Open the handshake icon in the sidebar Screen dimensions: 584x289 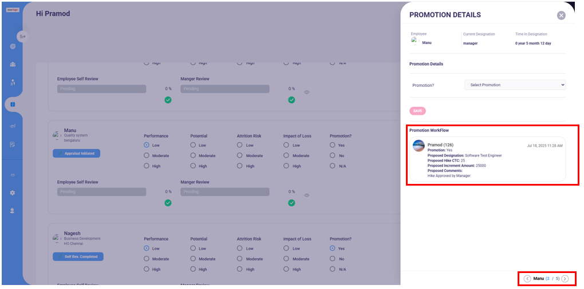13,126
